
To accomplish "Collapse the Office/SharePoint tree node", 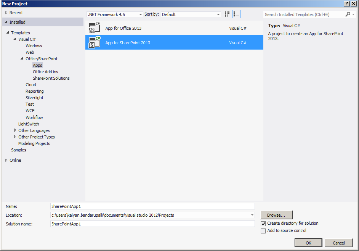I will click(x=22, y=59).
